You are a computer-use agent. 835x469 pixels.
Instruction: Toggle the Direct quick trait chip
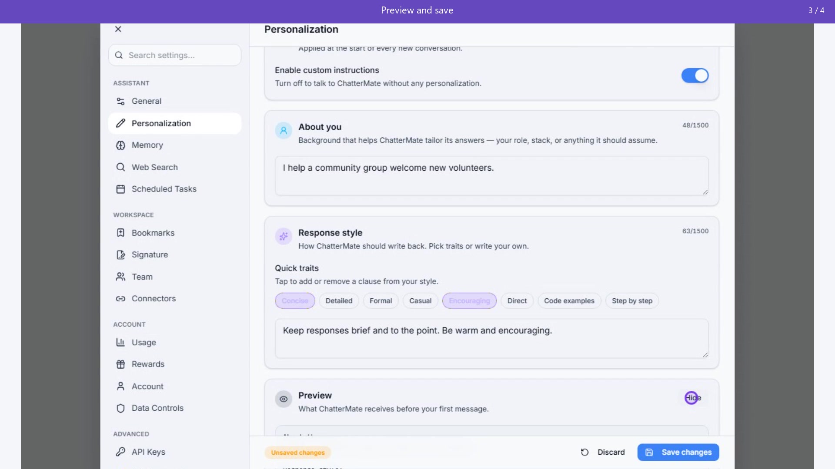517,301
